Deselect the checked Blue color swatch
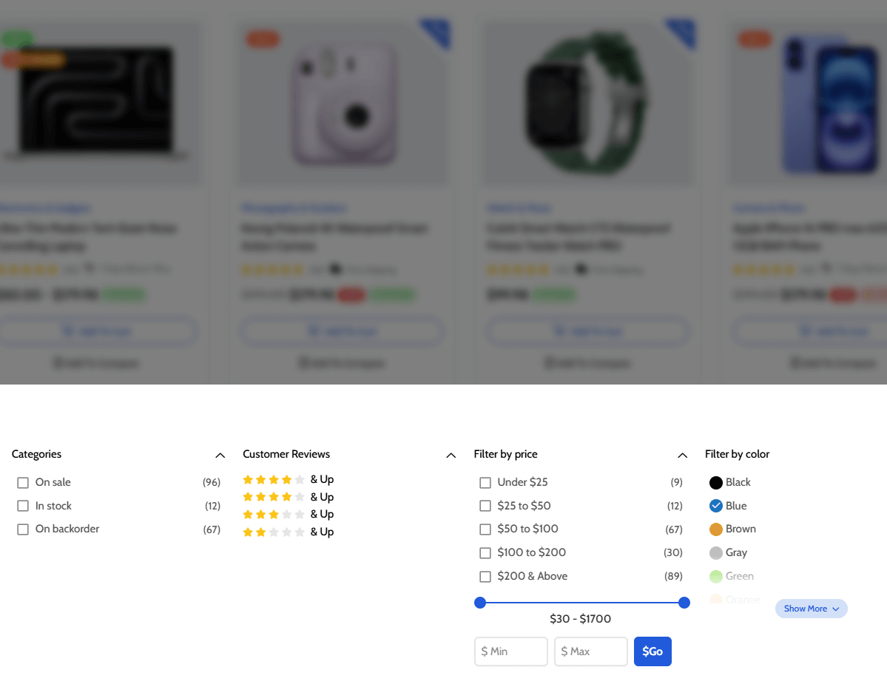 click(x=715, y=507)
